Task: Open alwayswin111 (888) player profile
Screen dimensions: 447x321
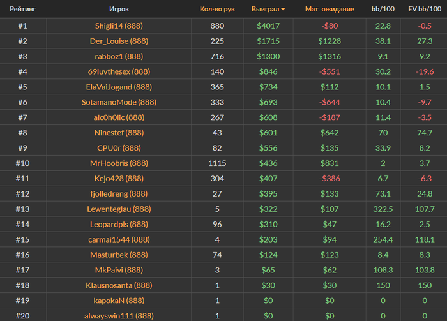Action: click(119, 315)
